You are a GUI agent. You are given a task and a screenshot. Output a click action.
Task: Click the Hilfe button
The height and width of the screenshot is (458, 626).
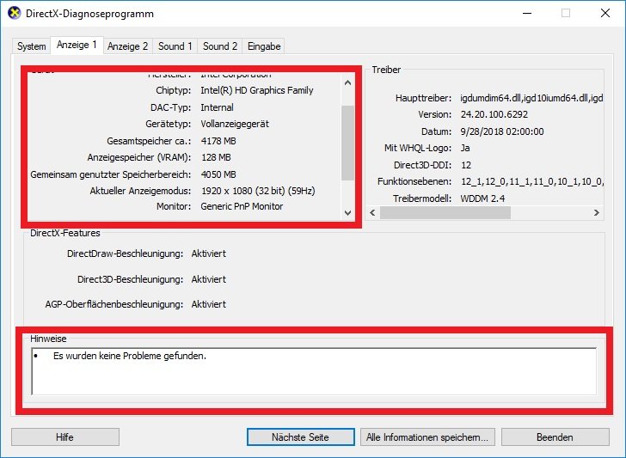(x=65, y=437)
